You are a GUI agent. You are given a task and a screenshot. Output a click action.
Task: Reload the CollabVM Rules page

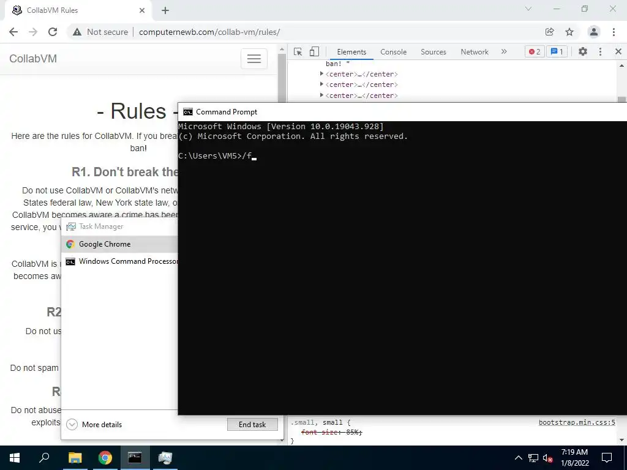[53, 32]
